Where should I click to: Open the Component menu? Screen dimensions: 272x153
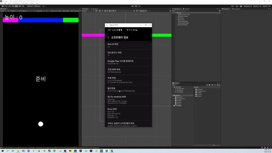(25, 3)
